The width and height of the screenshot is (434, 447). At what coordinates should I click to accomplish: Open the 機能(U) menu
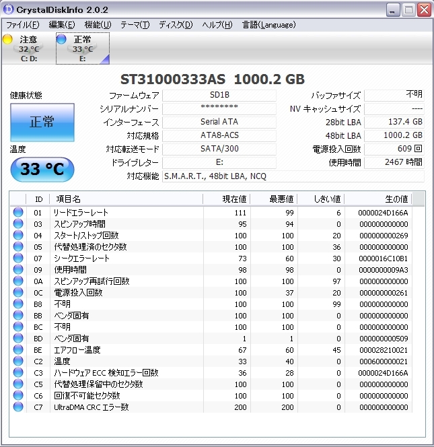point(98,25)
